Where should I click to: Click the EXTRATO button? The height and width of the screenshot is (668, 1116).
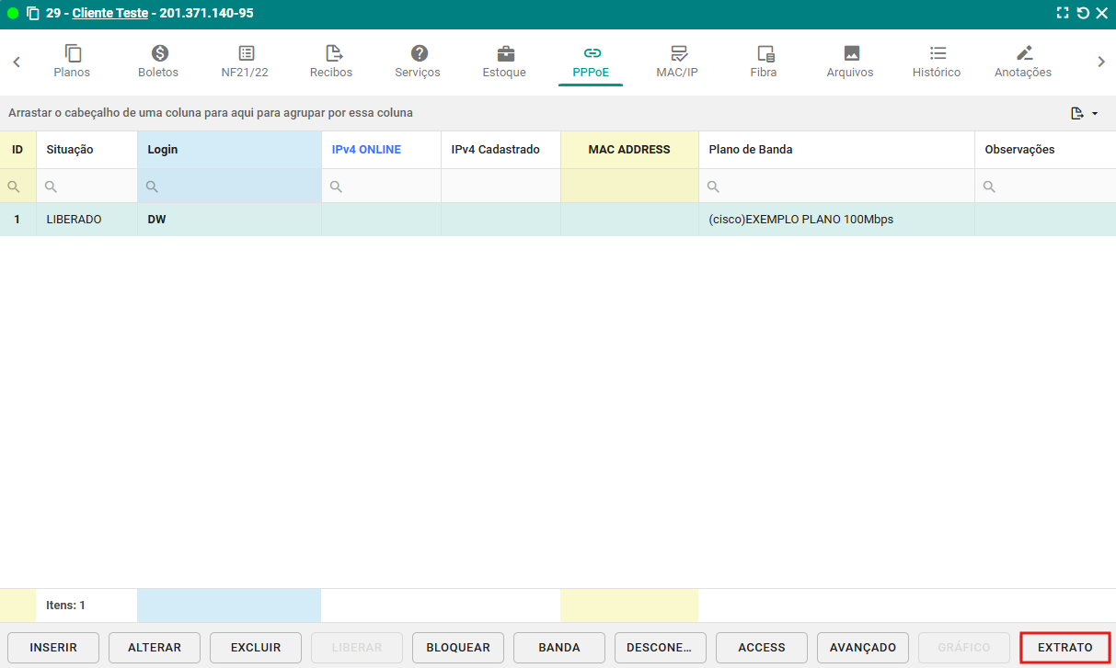(x=1065, y=648)
